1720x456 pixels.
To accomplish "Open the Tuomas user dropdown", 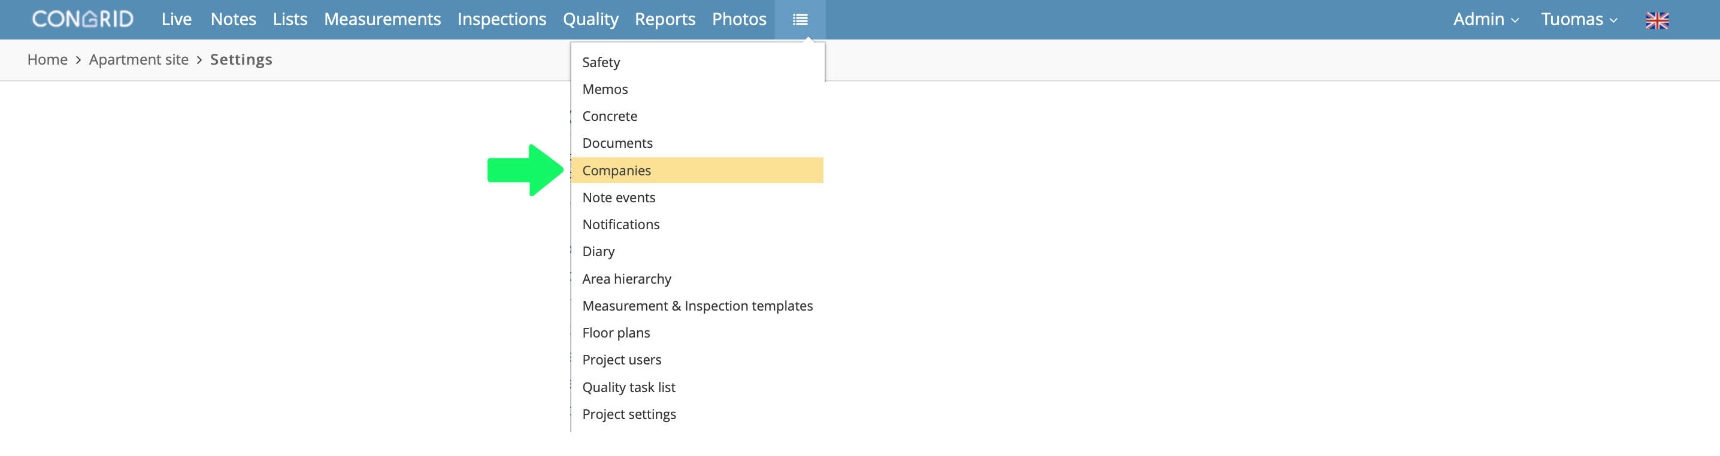I will coord(1579,19).
